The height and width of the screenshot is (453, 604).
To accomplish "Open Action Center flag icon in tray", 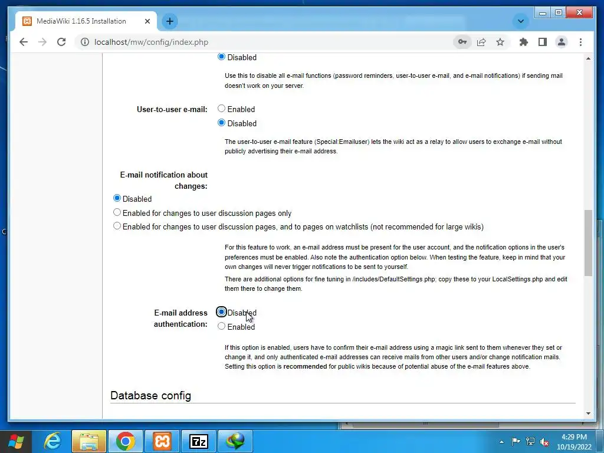I will coord(516,441).
